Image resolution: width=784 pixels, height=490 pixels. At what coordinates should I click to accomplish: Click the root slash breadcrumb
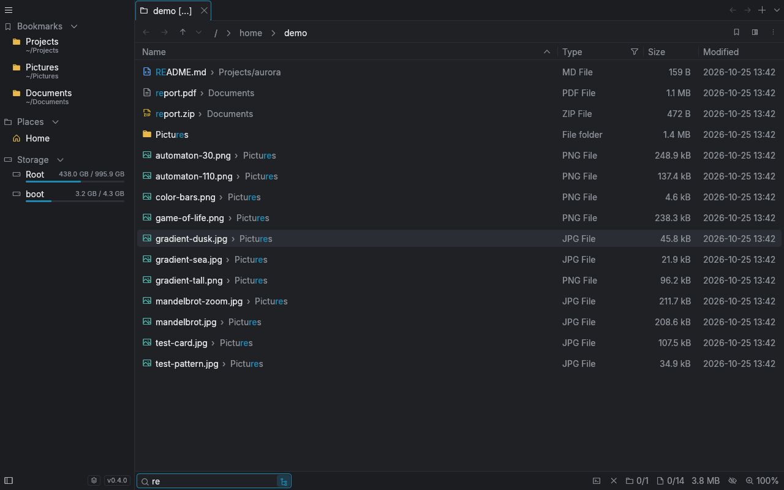pyautogui.click(x=216, y=33)
